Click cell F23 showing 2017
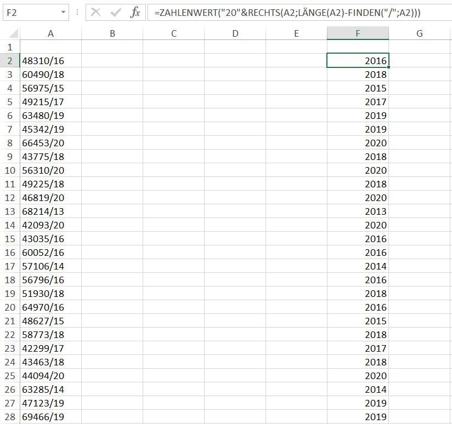This screenshot has width=452, height=424. [358, 348]
